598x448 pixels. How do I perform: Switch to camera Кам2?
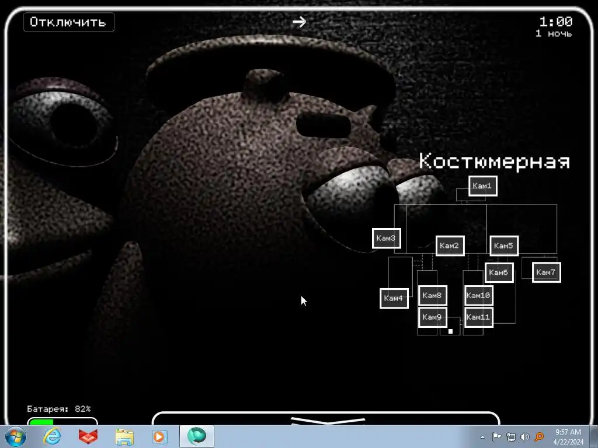click(450, 246)
